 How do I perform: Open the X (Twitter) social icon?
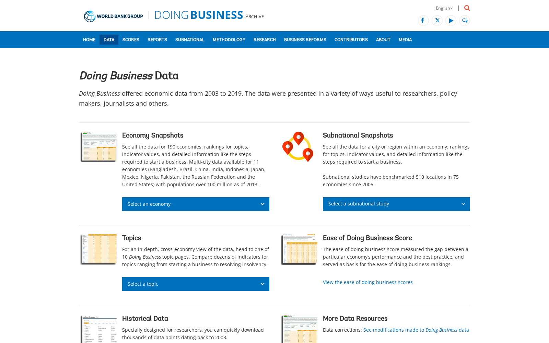click(437, 21)
